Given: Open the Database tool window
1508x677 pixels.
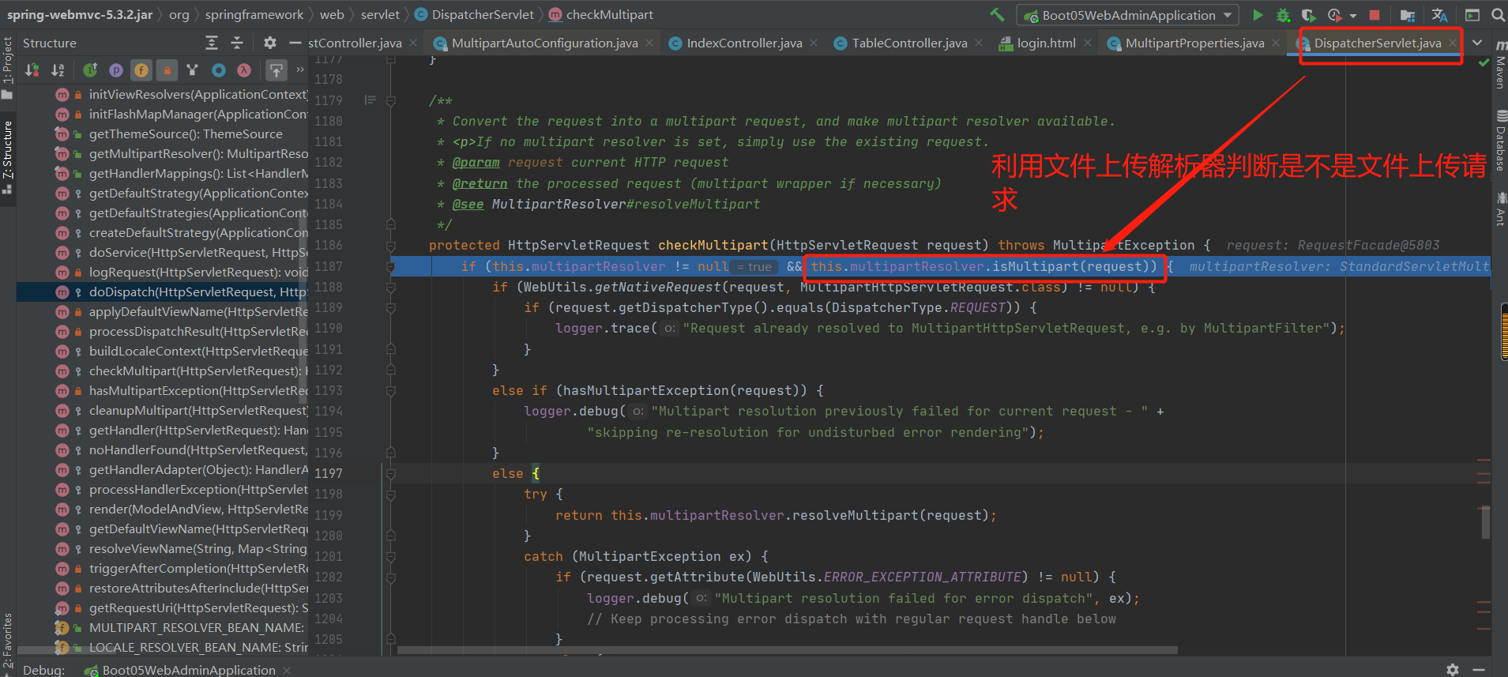Looking at the screenshot, I should (x=1500, y=141).
